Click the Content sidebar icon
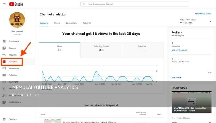This screenshot has height=123, width=216. tap(4, 48)
